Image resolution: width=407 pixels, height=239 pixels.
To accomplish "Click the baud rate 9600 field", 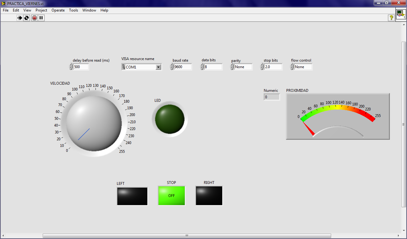I will (183, 67).
